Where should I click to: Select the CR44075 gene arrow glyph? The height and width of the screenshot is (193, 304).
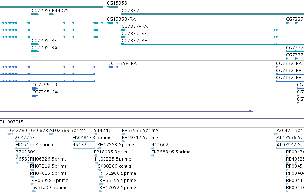(x=51, y=14)
